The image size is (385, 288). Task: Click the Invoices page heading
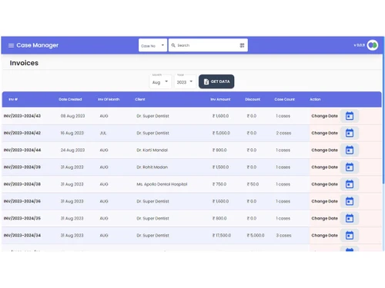[24, 63]
